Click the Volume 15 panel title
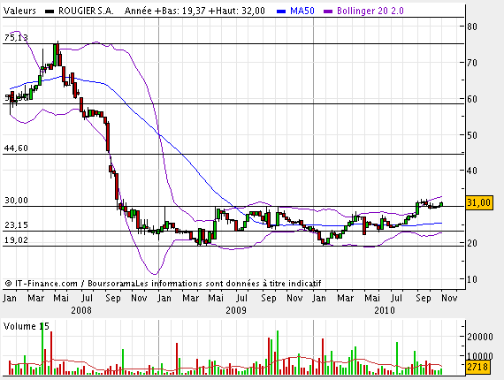 point(27,326)
